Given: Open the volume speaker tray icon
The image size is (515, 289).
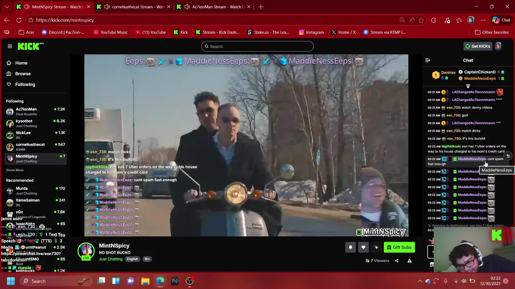Looking at the screenshot, I should point(464,281).
